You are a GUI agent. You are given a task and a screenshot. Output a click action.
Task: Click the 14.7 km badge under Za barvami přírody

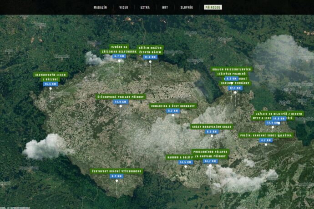point(210,161)
